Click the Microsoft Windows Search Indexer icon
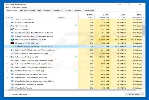This screenshot has width=149, height=100. click(12, 64)
